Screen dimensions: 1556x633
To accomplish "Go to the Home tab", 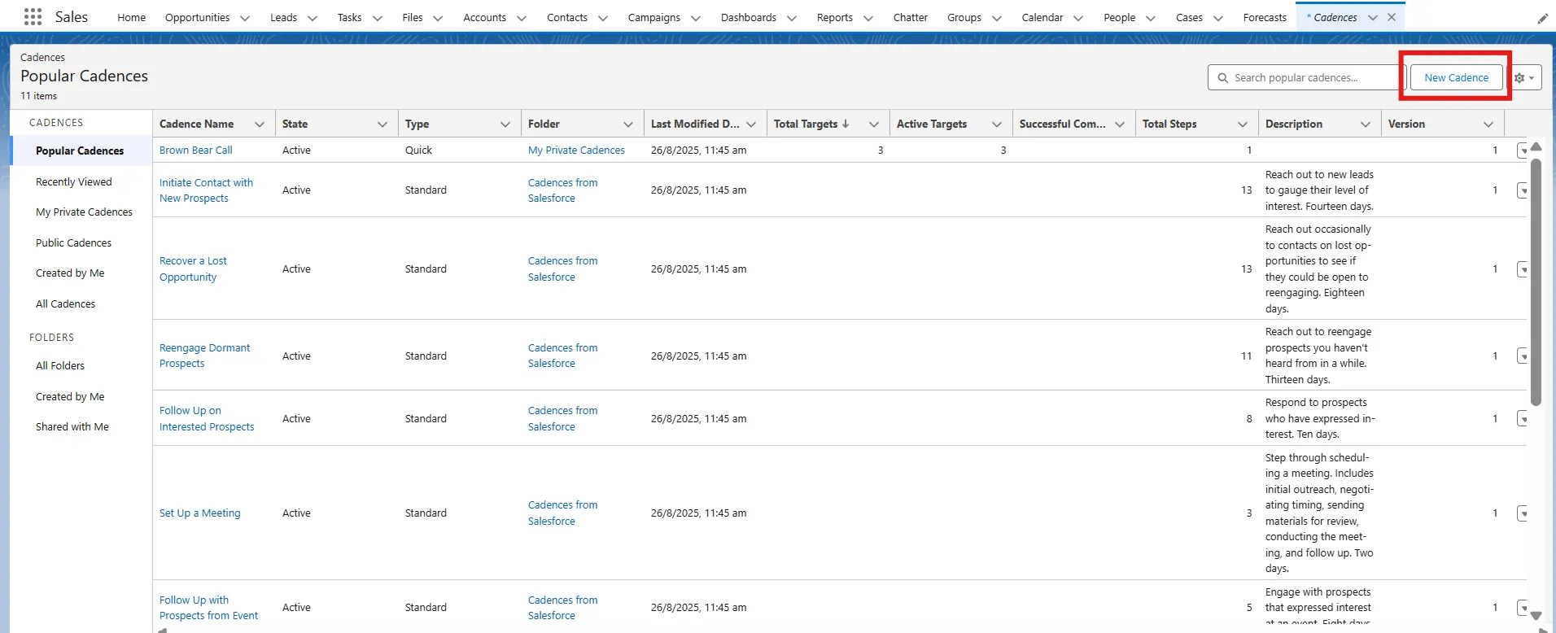I will tap(132, 18).
